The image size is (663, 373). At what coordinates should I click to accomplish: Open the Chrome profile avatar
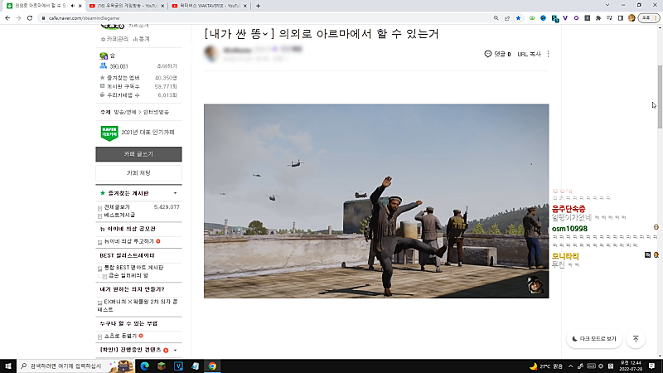pyautogui.click(x=632, y=18)
